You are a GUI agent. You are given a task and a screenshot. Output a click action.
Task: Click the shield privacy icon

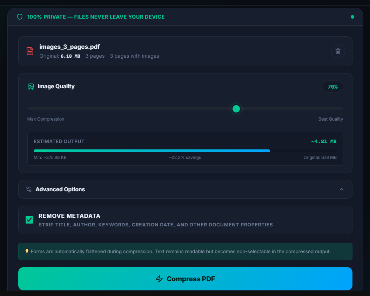click(20, 17)
